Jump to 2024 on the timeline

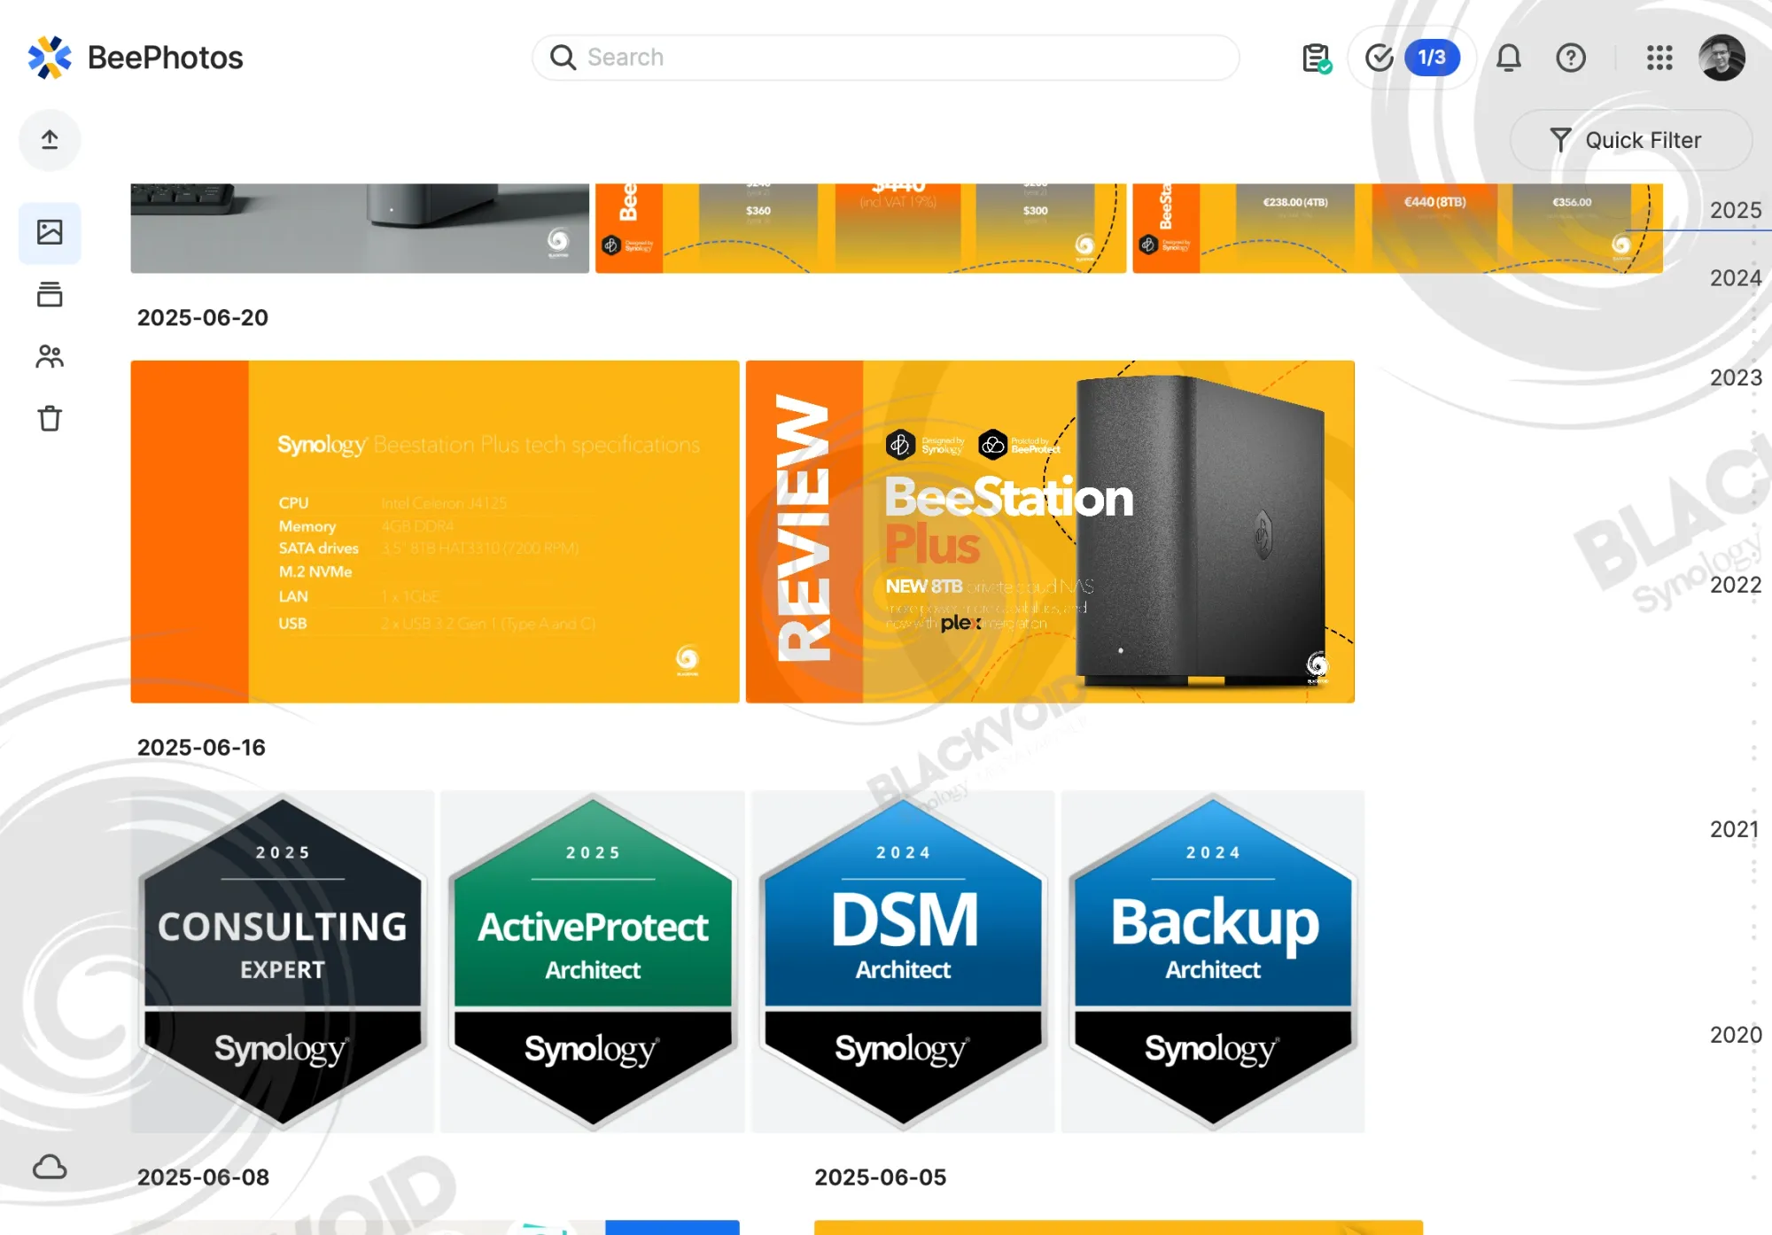tap(1736, 278)
